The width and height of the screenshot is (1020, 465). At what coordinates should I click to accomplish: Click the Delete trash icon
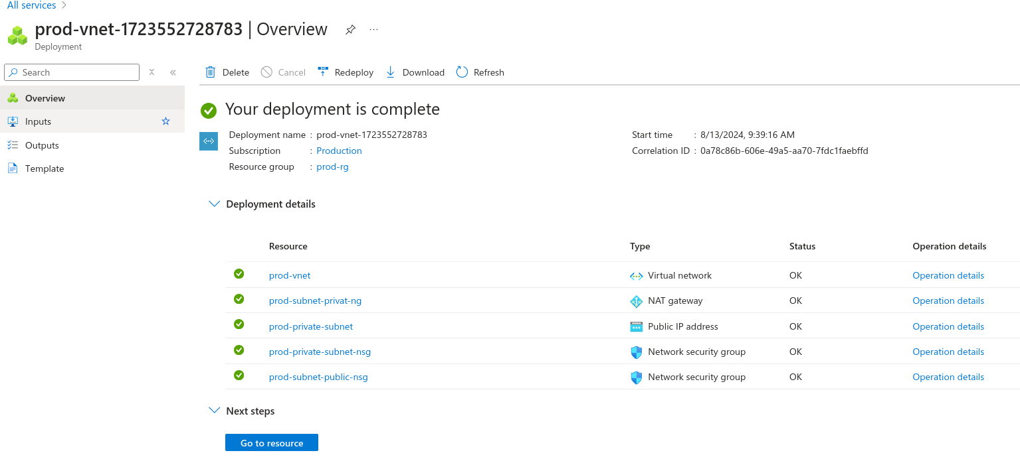(x=211, y=72)
